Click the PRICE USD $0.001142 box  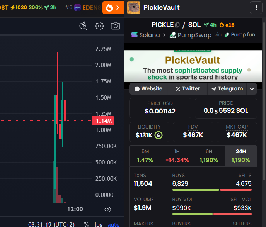[x=160, y=108]
